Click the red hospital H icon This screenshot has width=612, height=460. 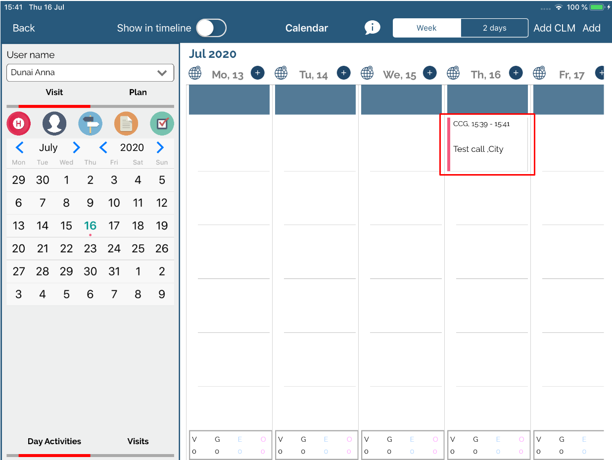[18, 124]
